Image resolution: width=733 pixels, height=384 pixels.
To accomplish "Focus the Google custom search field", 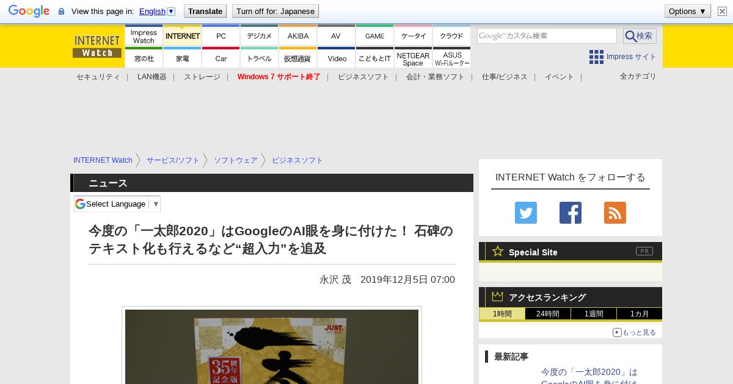I will (547, 36).
